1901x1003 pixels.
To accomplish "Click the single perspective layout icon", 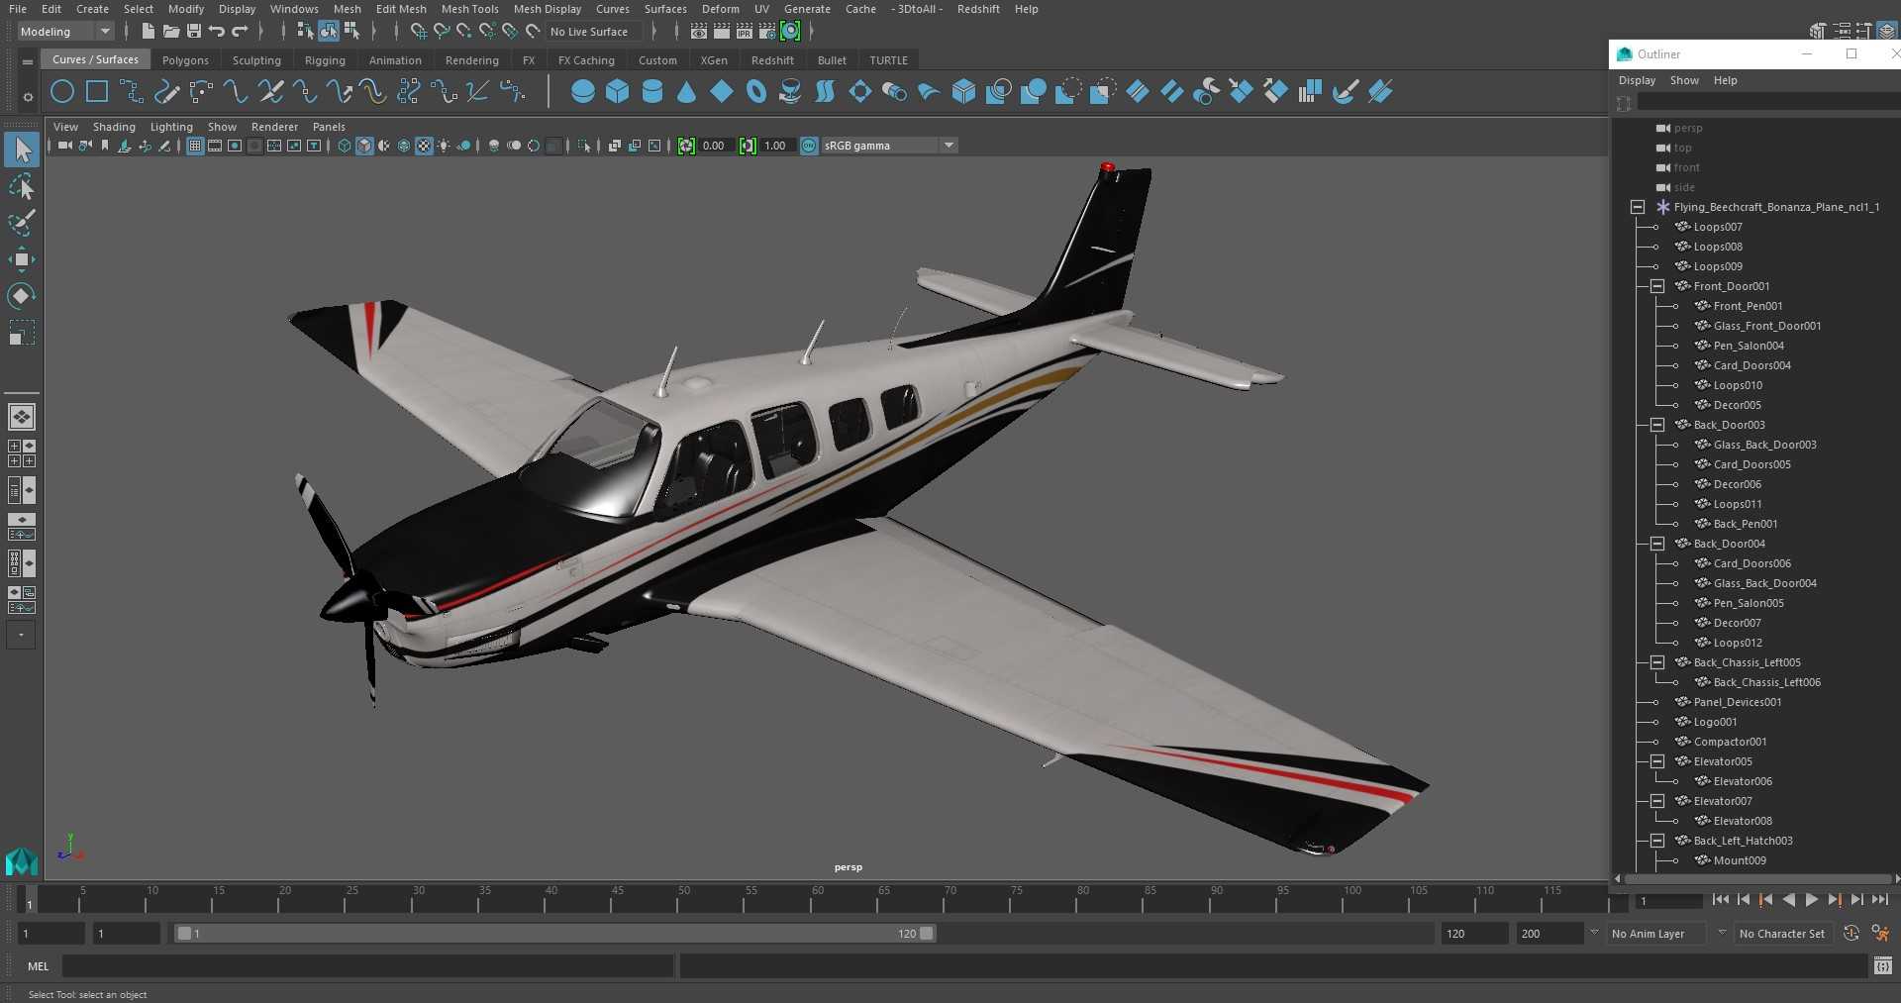I will click(22, 417).
